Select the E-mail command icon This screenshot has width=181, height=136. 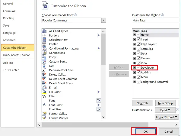point(44,88)
